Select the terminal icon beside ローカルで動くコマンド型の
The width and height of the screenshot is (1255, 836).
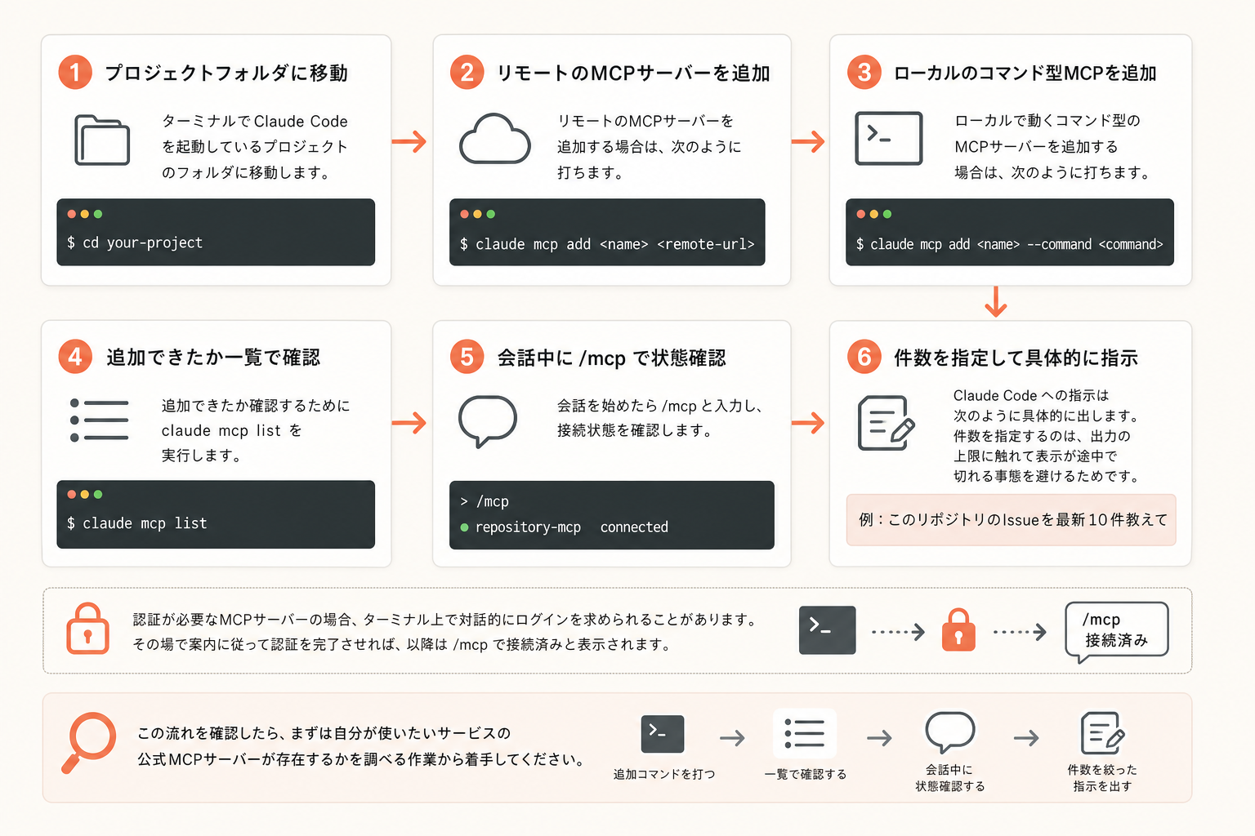(889, 139)
